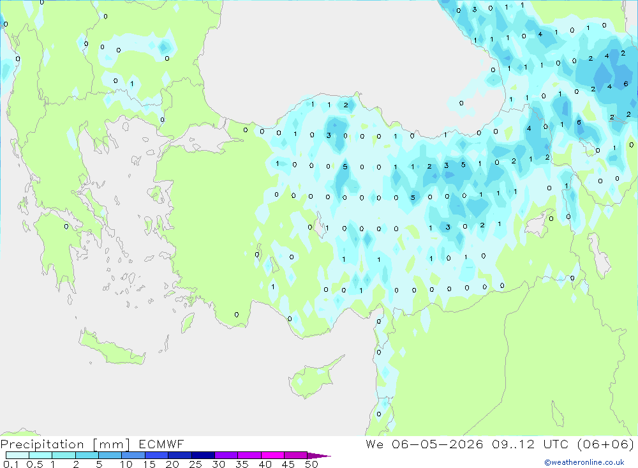Click the '15' legend label
638x468 pixels.
point(149,464)
